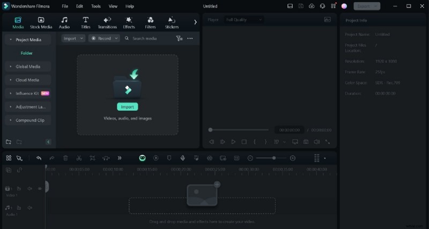Expand the Project Media section
Screen dimensions: 429x229
pos(28,40)
